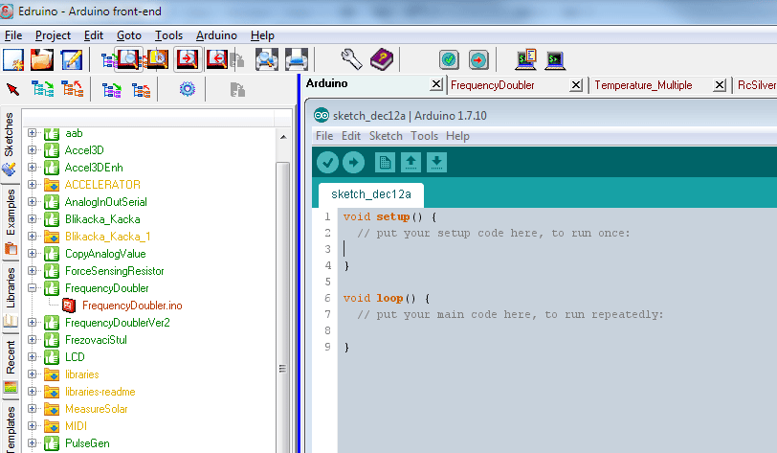Close the Arduino tab
This screenshot has height=453, width=777.
point(436,84)
